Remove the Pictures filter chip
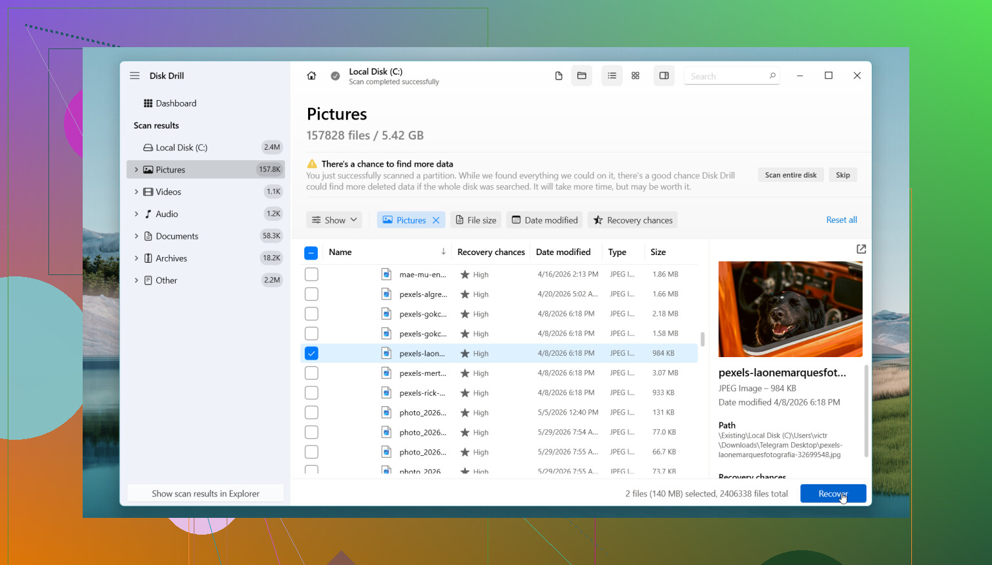 [x=436, y=220]
